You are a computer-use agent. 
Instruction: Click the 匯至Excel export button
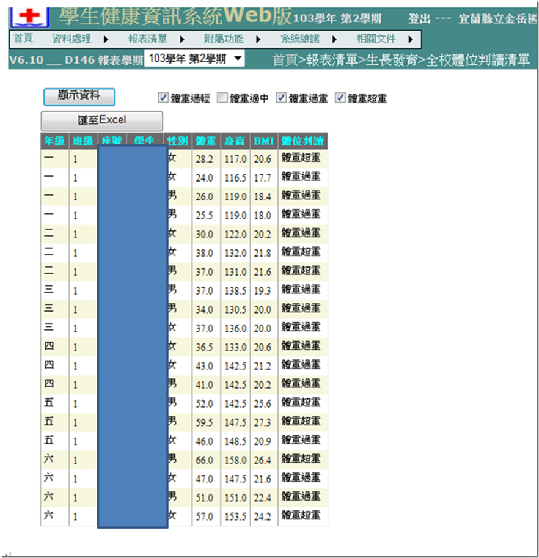click(101, 120)
